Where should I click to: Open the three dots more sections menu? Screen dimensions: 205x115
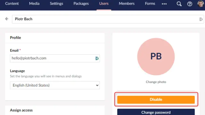tap(164, 4)
